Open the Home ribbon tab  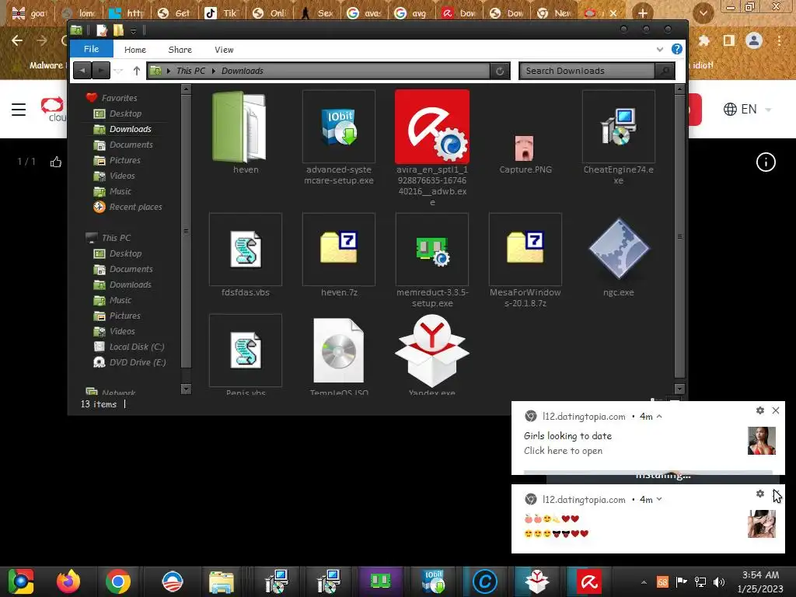pyautogui.click(x=135, y=50)
